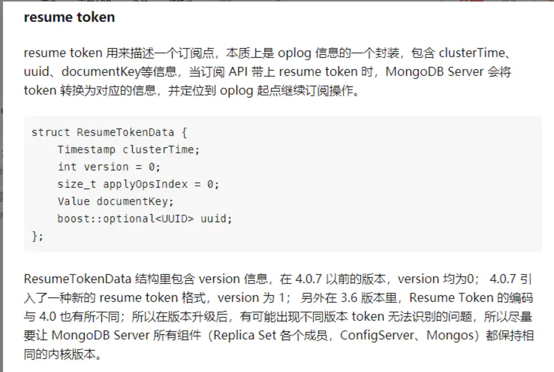The width and height of the screenshot is (554, 372).
Task: Click the word "documentKey" in the first paragraph
Action: click(101, 72)
